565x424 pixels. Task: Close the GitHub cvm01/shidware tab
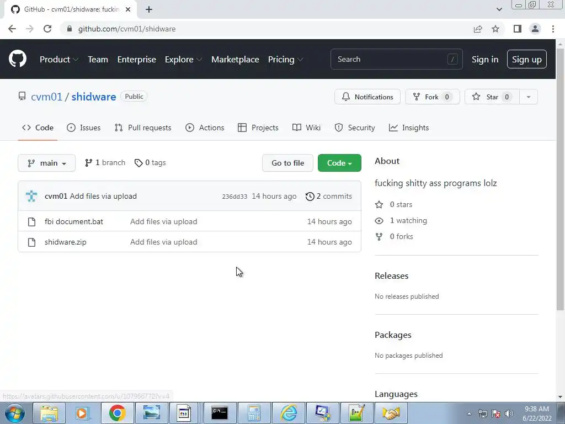(x=128, y=9)
